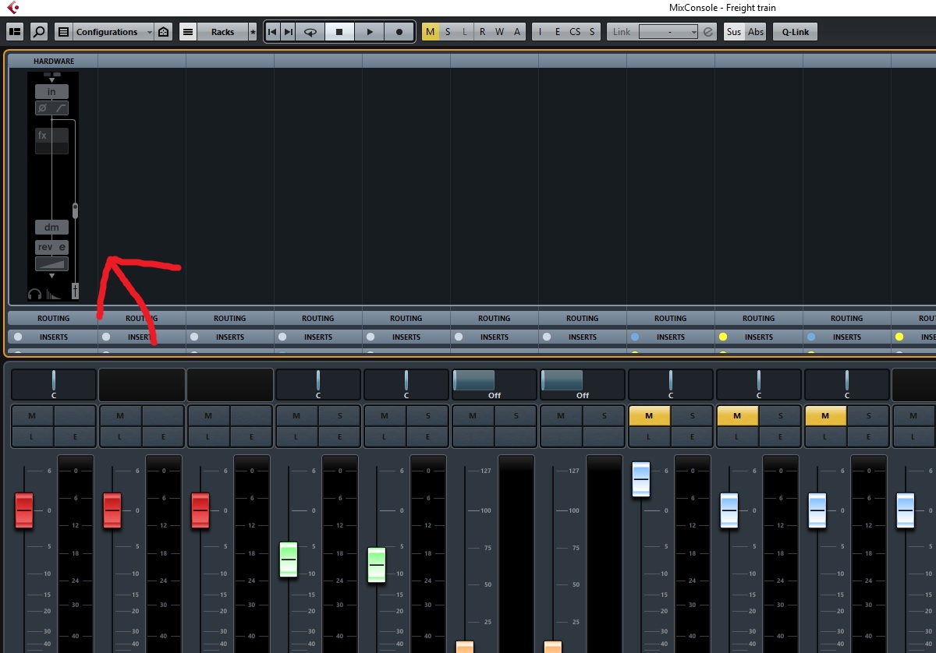
Task: Toggle toolbar S solo-state button next to M
Action: coord(448,32)
